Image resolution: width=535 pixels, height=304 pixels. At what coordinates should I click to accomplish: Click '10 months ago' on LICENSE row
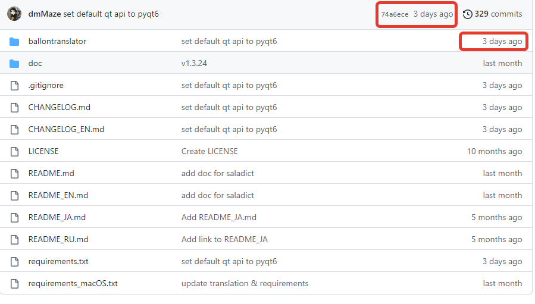tap(495, 152)
